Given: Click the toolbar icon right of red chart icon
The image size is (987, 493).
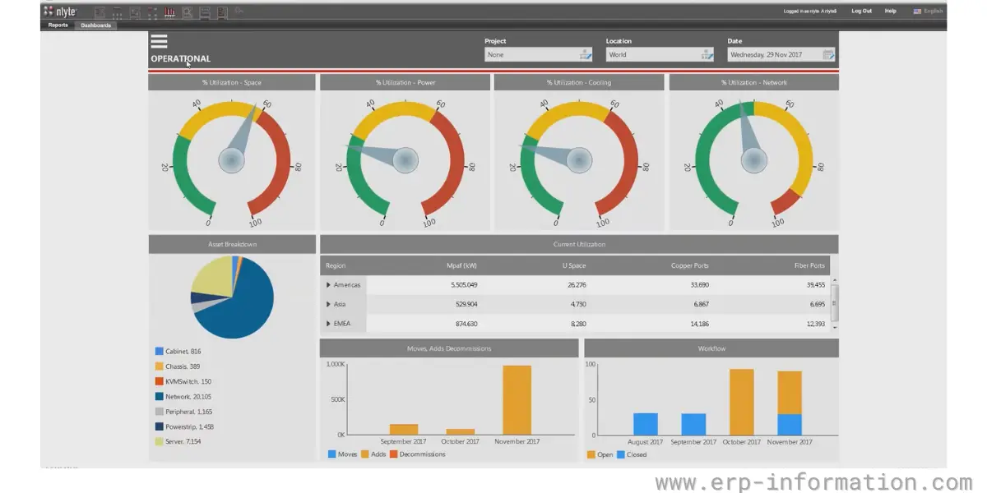Looking at the screenshot, I should click(188, 12).
